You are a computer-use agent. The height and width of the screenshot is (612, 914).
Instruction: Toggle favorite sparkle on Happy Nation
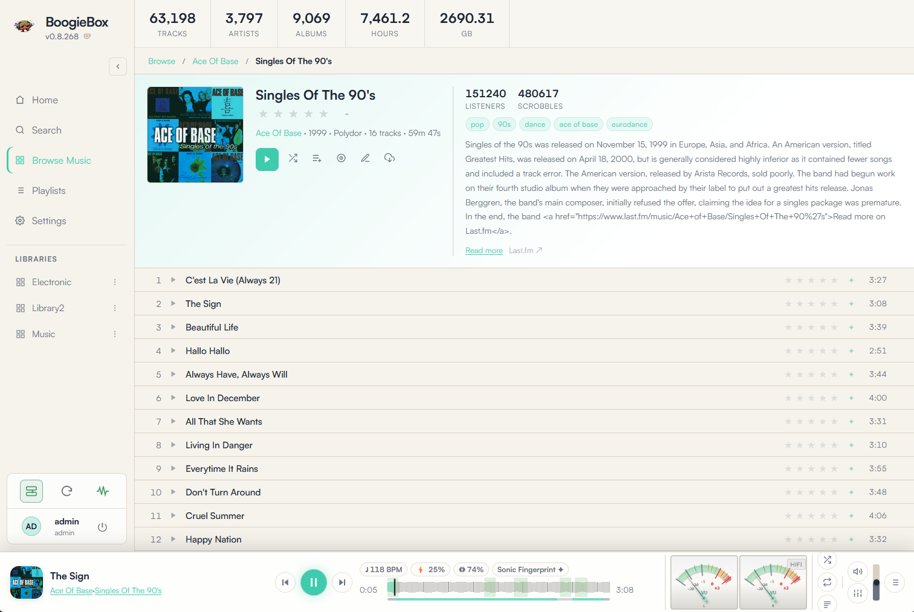[x=851, y=540]
